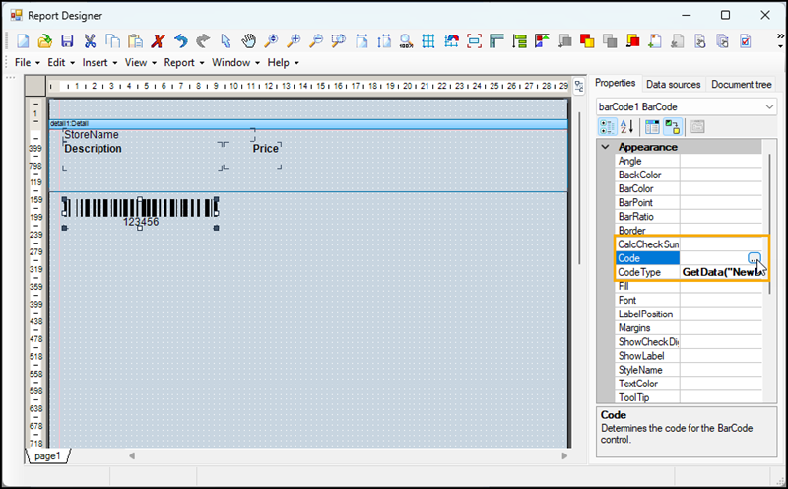Click the Add new page icon
Viewport: 788px width, 489px height.
click(654, 40)
